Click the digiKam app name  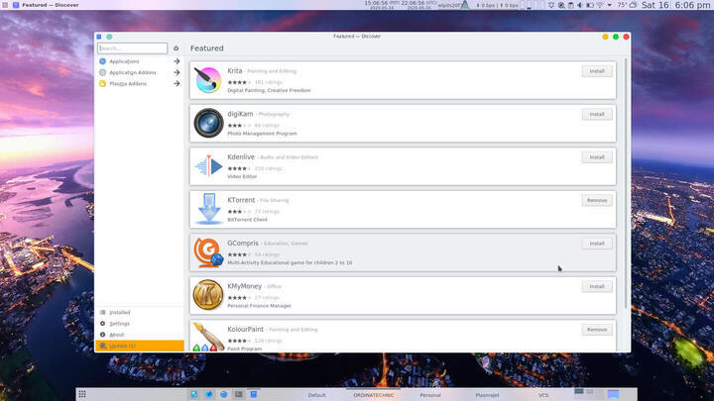click(240, 114)
